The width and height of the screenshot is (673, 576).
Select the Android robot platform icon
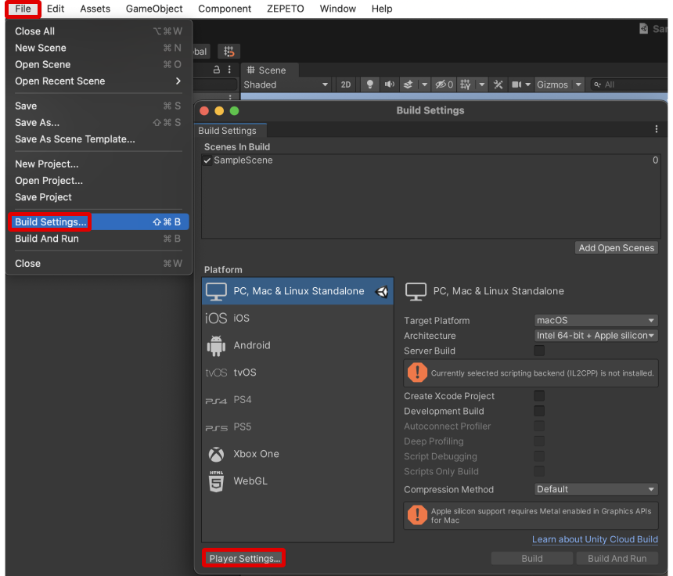pyautogui.click(x=216, y=345)
